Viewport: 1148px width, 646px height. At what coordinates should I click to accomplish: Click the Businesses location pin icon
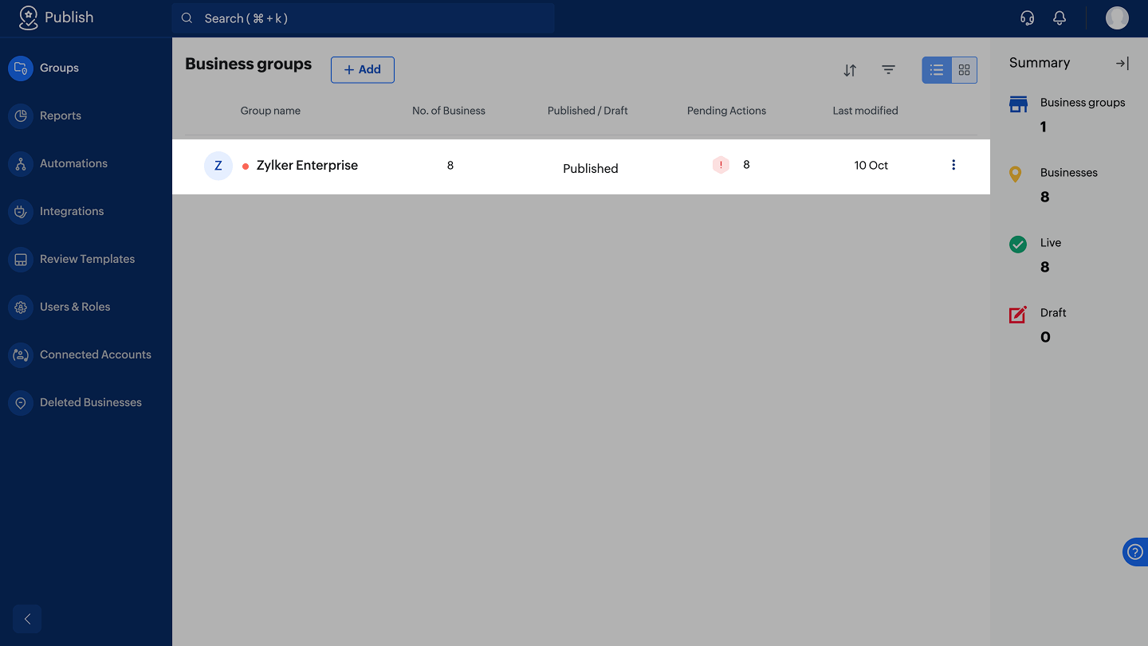[1016, 174]
